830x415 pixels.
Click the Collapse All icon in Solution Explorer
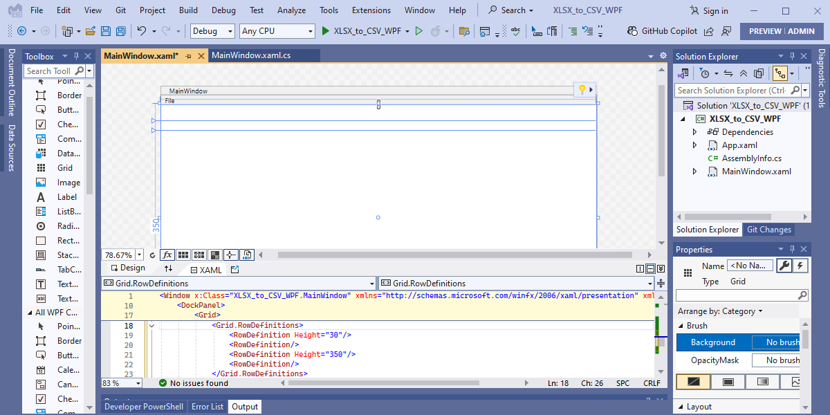744,73
